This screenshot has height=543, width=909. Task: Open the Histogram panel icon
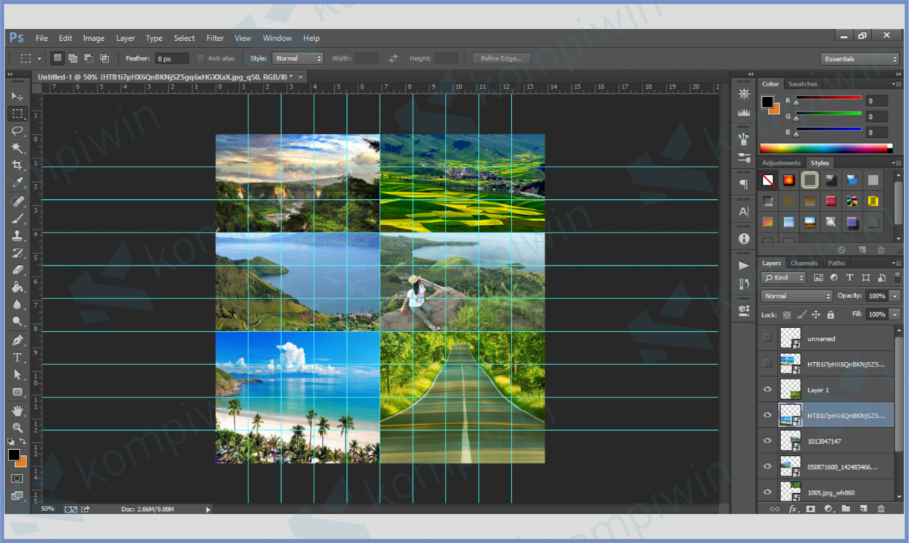743,112
